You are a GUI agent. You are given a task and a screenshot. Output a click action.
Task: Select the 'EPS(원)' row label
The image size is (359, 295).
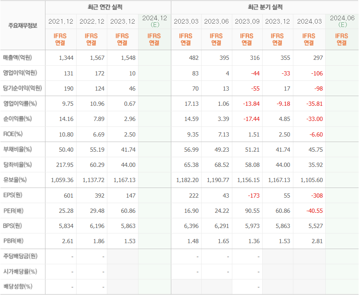(x=13, y=195)
